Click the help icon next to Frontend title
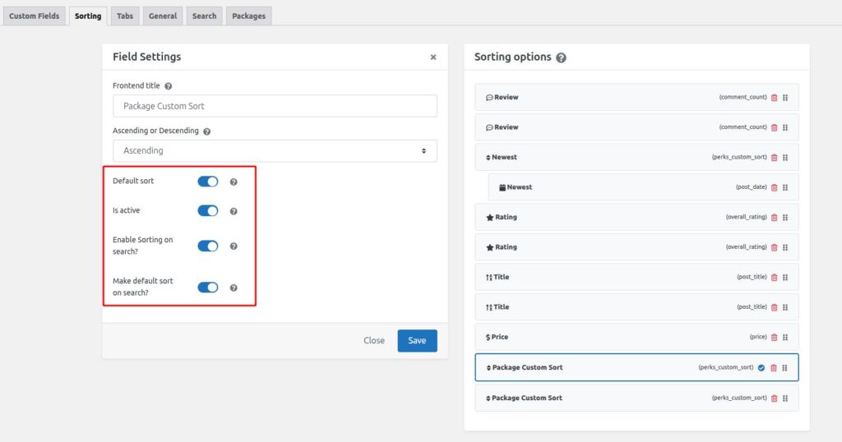The width and height of the screenshot is (842, 442). (169, 86)
